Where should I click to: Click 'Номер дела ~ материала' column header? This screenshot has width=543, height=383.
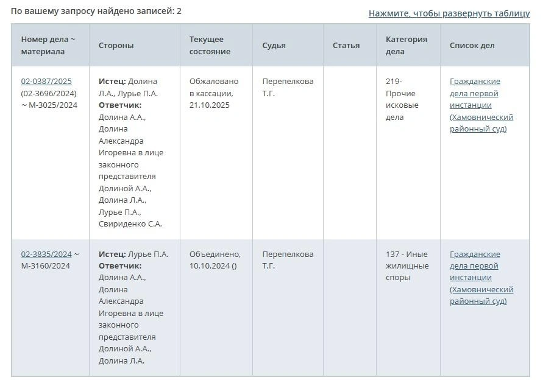coord(48,46)
